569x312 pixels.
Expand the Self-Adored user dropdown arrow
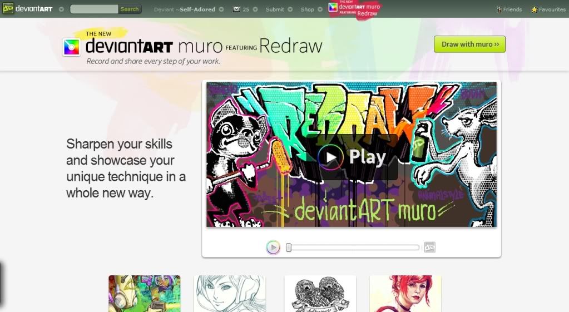pyautogui.click(x=221, y=9)
